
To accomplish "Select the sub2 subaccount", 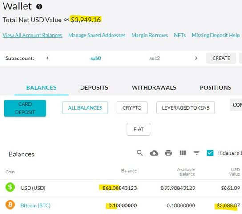I will point(155,58).
